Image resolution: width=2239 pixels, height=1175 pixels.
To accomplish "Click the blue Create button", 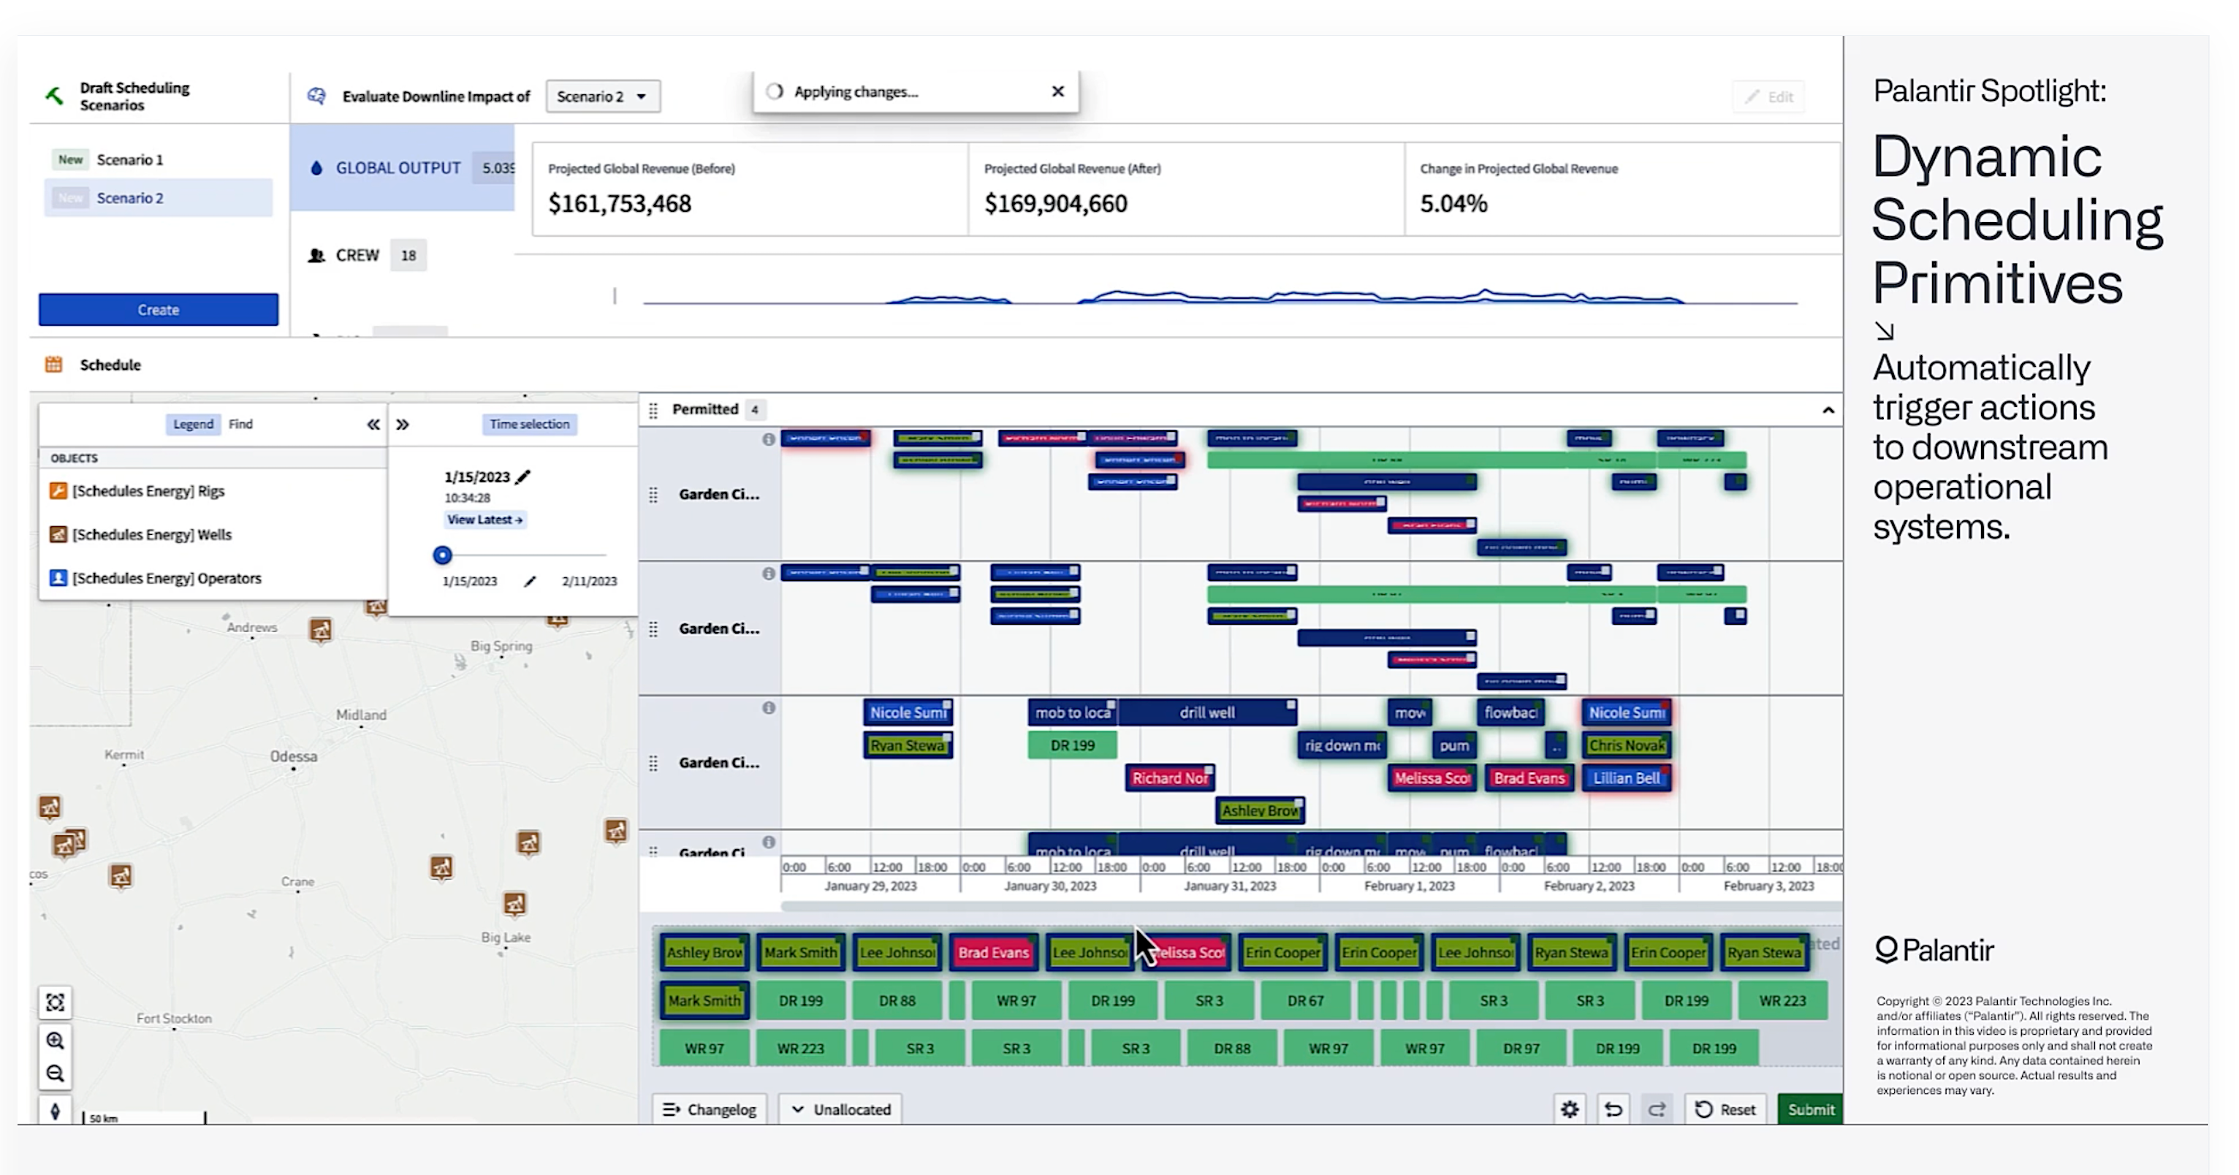I will click(x=158, y=309).
